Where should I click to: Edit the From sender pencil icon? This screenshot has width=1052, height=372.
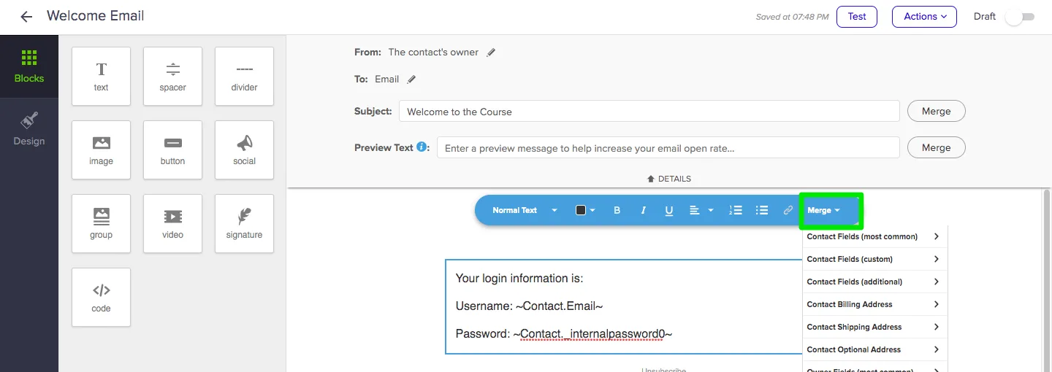[491, 53]
